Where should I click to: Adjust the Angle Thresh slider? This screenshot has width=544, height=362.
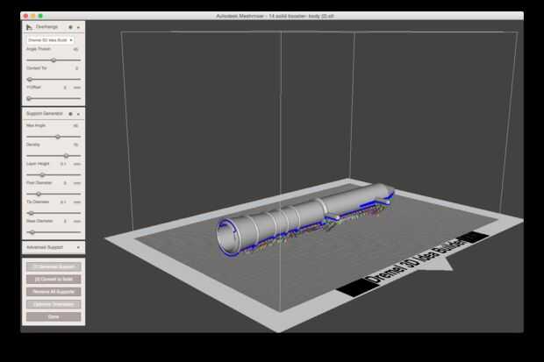point(54,60)
